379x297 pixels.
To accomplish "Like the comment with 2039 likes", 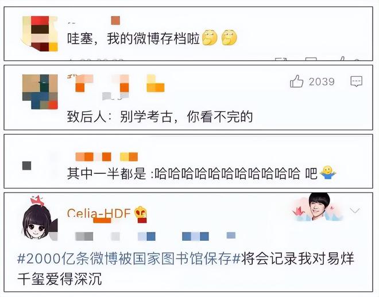I will point(296,81).
